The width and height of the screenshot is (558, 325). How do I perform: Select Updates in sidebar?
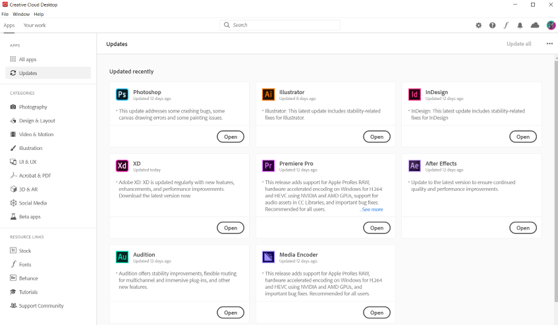tap(48, 73)
